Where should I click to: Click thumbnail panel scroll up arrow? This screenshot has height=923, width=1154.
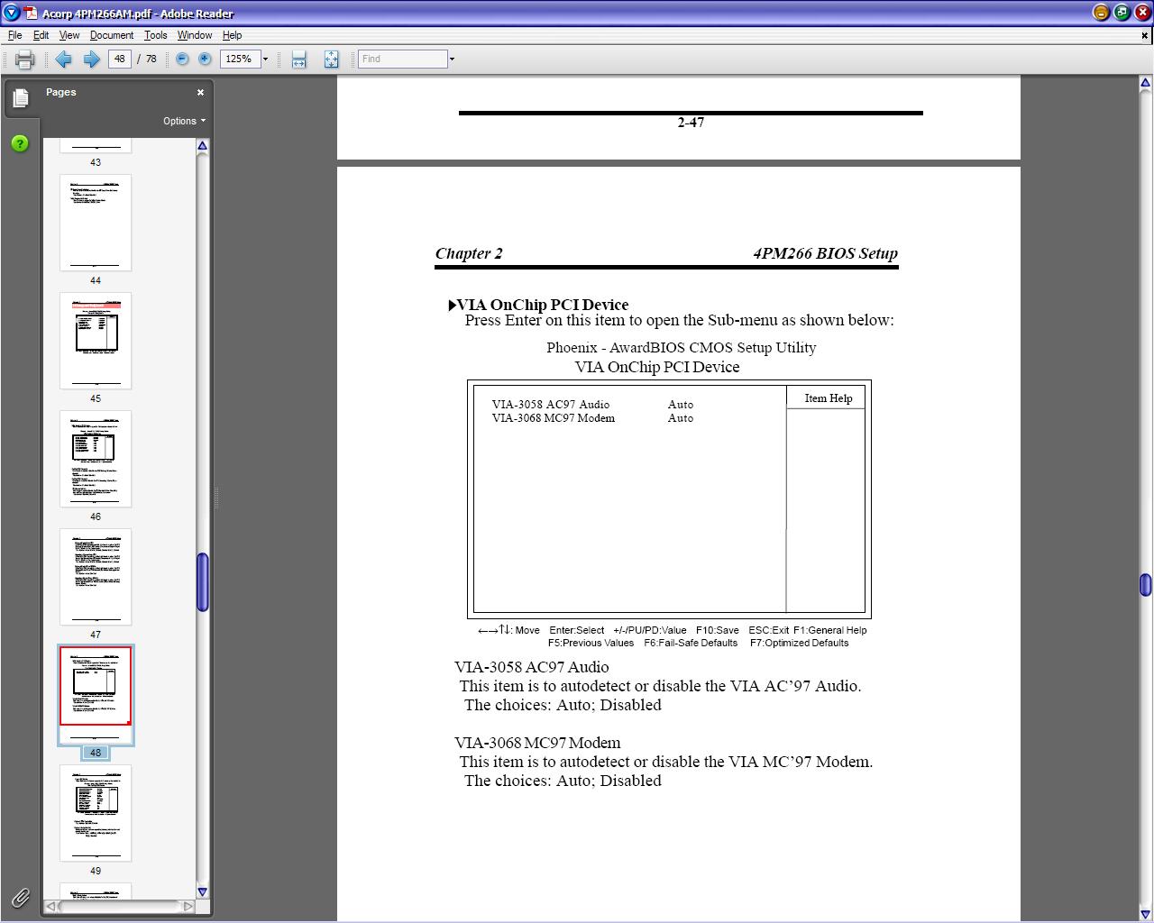tap(203, 146)
